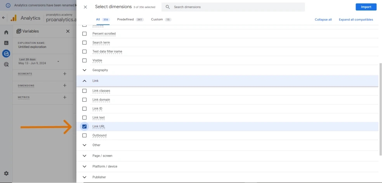Check the Link classes checkbox

[84, 91]
